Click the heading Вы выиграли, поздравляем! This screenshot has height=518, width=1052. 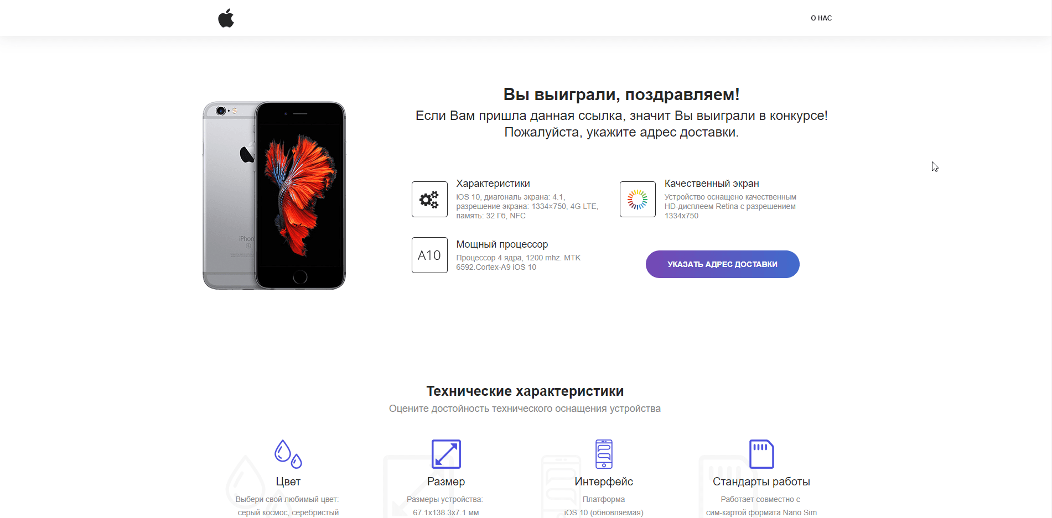pyautogui.click(x=621, y=94)
